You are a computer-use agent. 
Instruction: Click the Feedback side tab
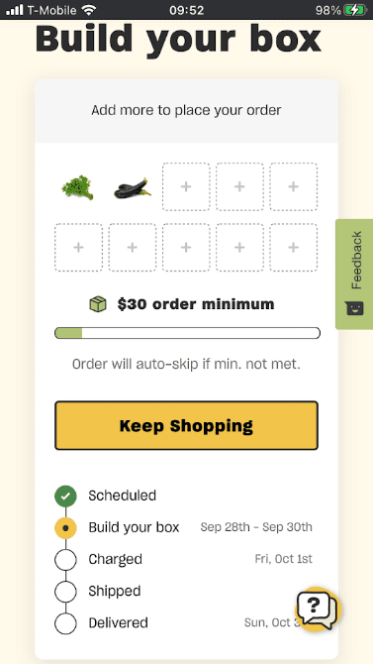[x=354, y=274]
